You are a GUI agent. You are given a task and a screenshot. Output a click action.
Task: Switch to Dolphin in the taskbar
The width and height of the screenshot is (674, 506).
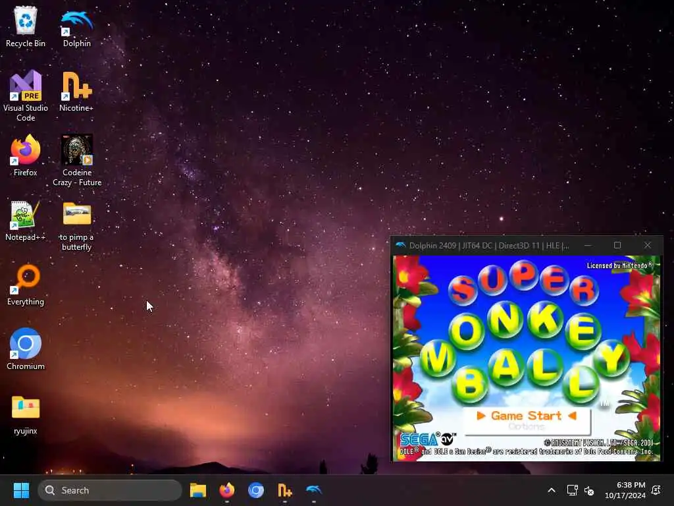(314, 490)
